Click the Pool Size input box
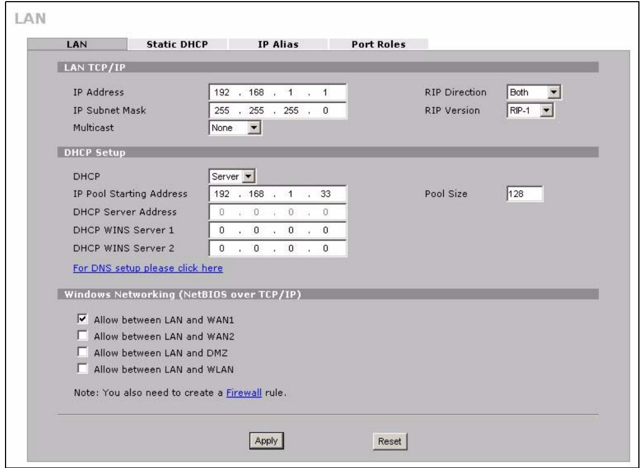640x468 pixels. (x=525, y=194)
